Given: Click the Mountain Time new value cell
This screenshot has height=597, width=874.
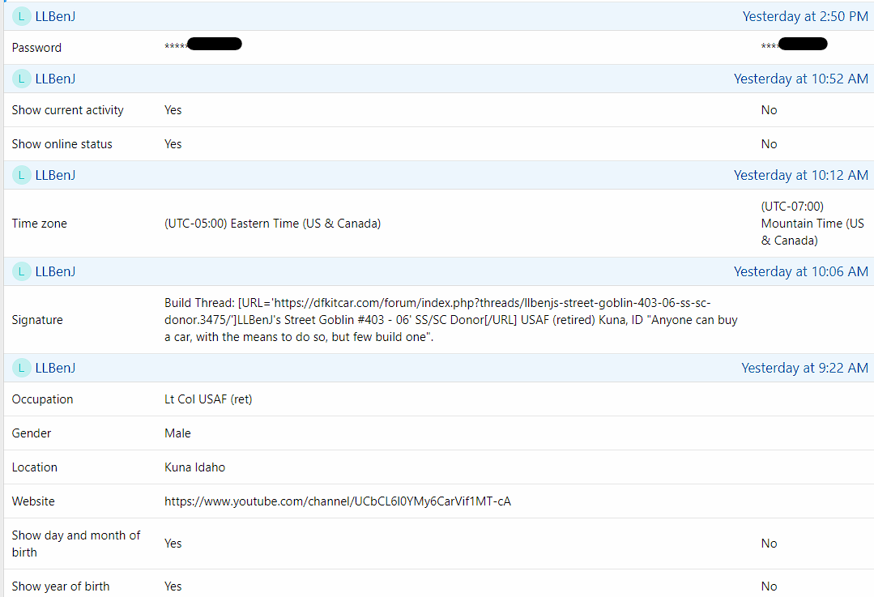Looking at the screenshot, I should 812,224.
